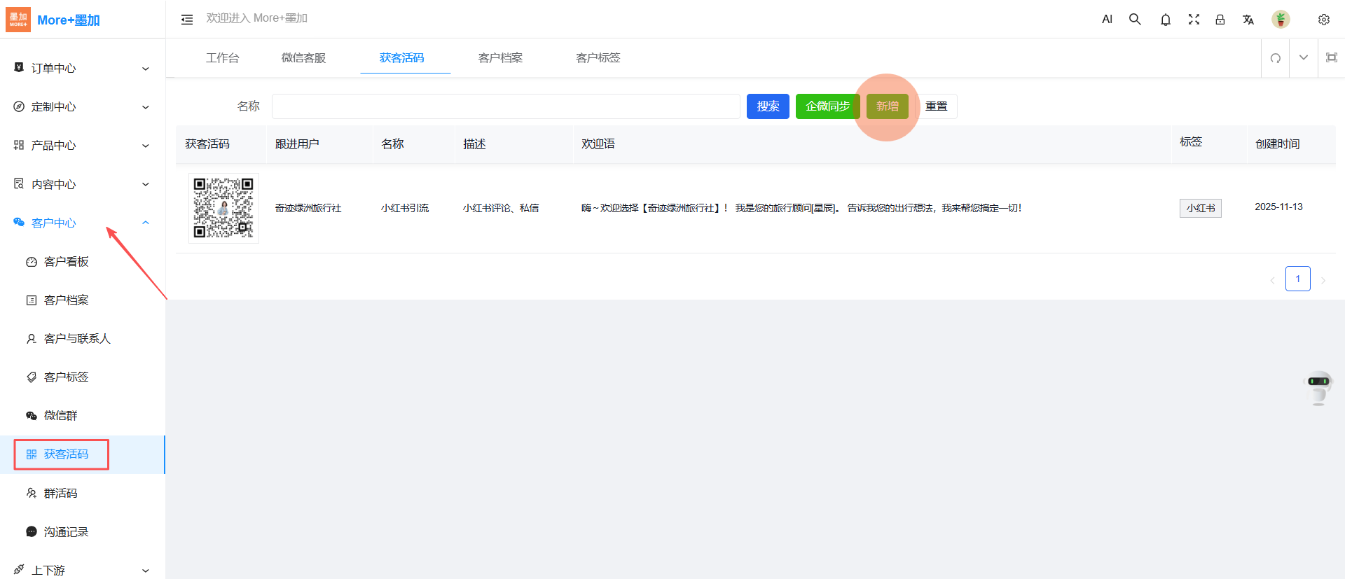The image size is (1345, 579).
Task: Toggle fullscreen mode icon
Action: click(x=1194, y=20)
